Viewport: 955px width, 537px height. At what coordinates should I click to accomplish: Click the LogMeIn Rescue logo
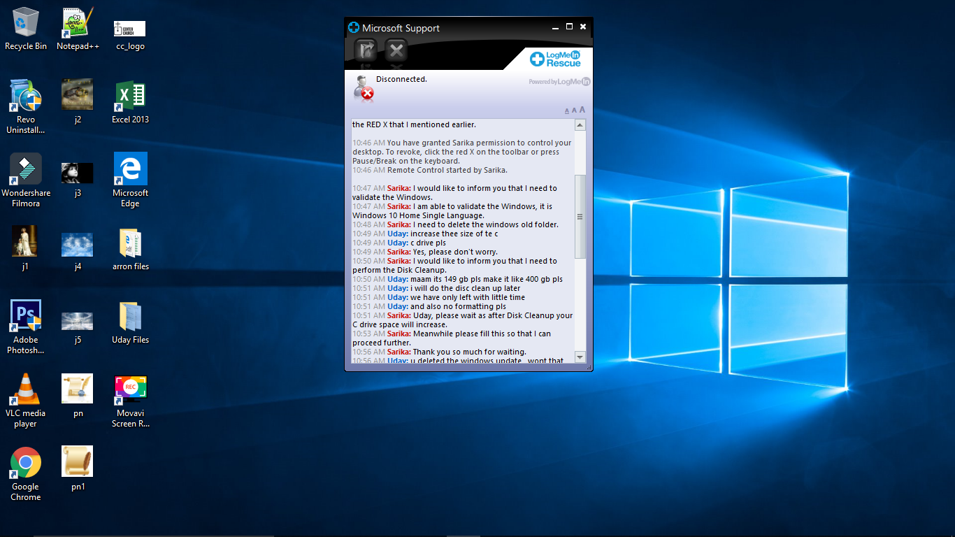click(556, 59)
